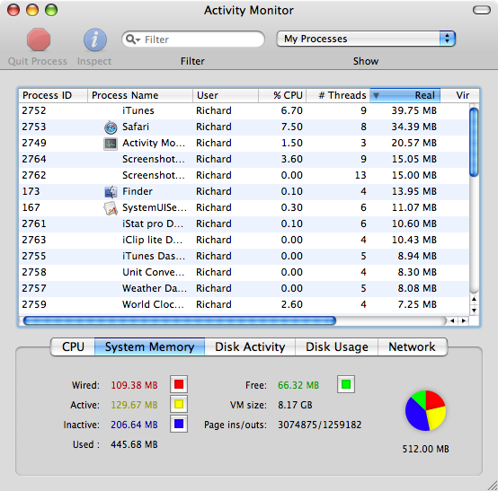498x491 pixels.
Task: Click inside the Filter search field
Action: (x=193, y=39)
